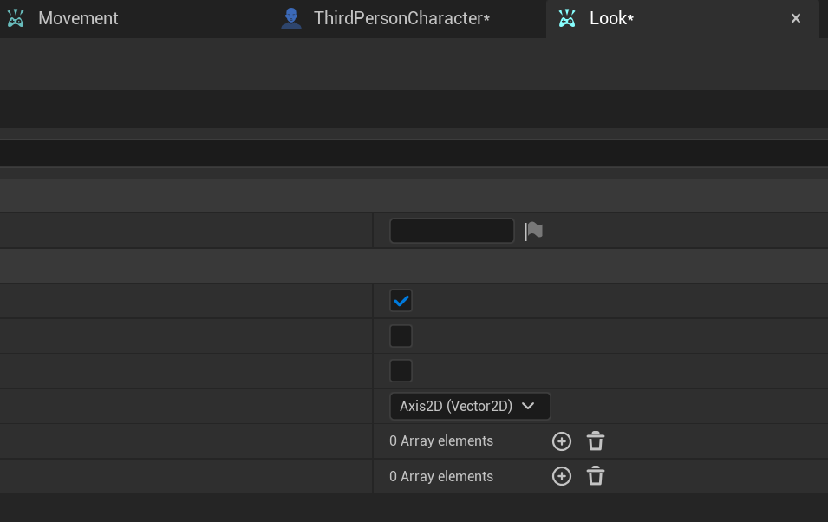Open the Axis2D (Vector2D) value type dropdown
This screenshot has width=828, height=522.
[469, 406]
